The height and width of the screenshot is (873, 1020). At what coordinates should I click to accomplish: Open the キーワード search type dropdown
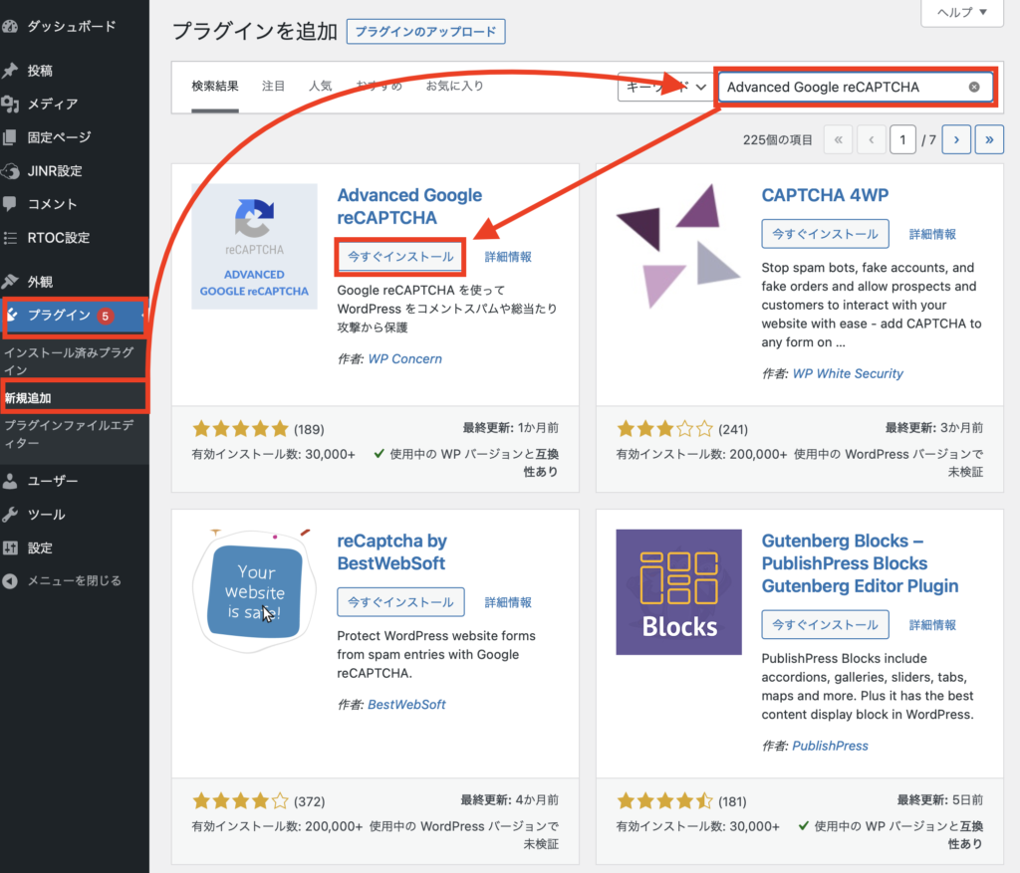coord(664,87)
